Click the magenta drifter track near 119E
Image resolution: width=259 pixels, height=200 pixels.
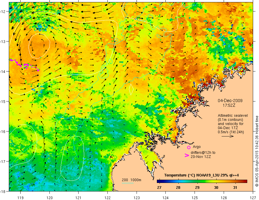tap(24, 65)
